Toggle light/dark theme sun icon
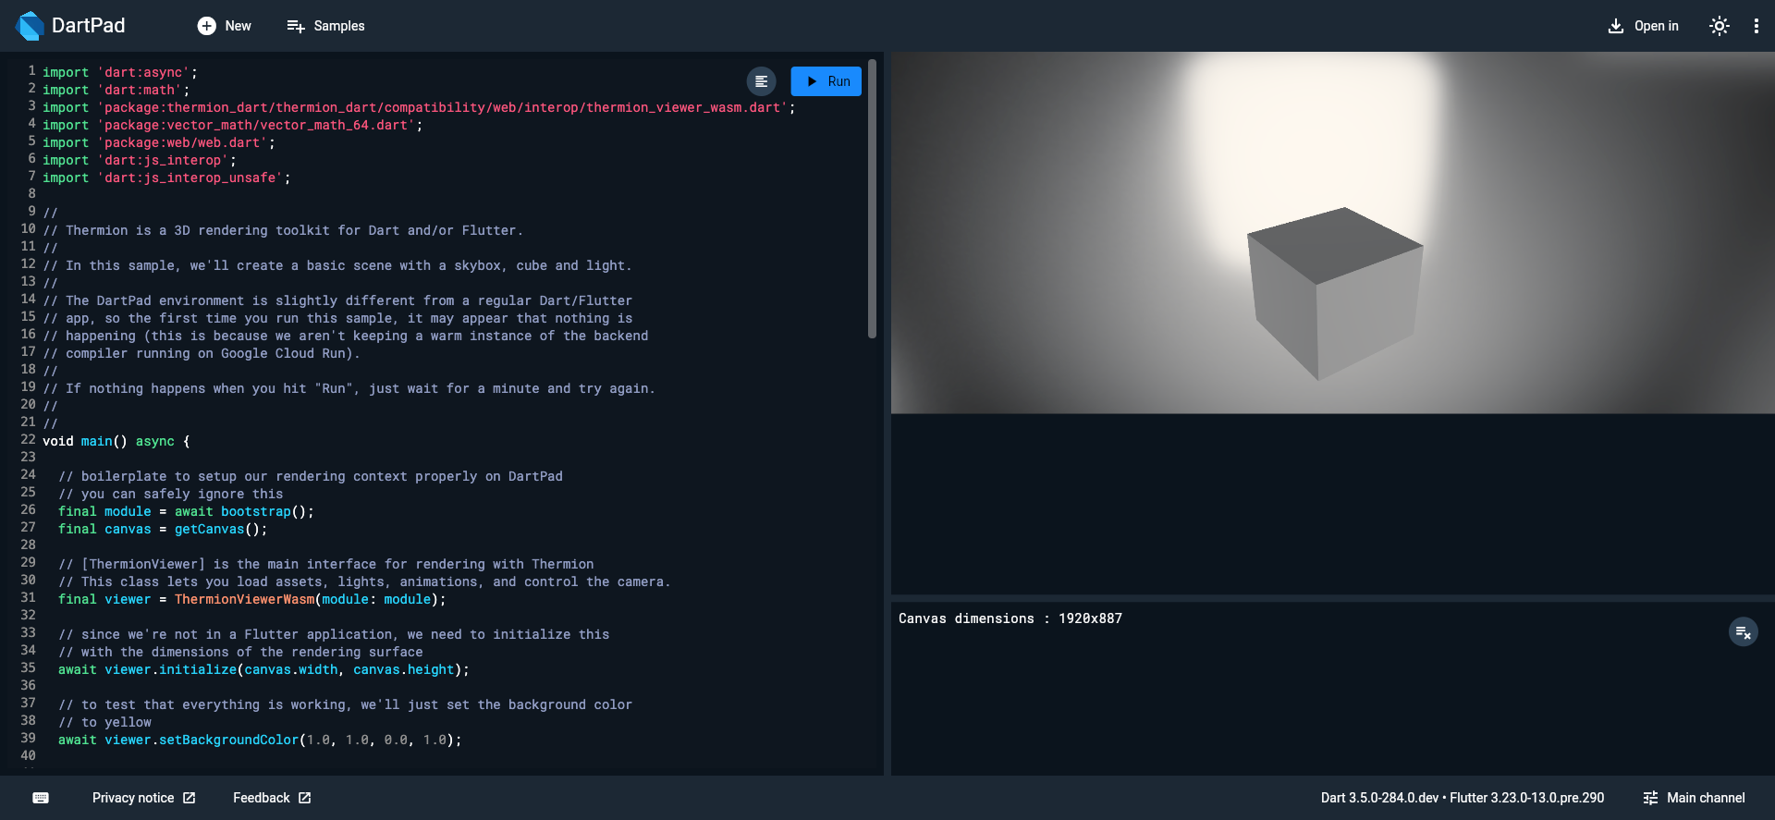 point(1719,26)
